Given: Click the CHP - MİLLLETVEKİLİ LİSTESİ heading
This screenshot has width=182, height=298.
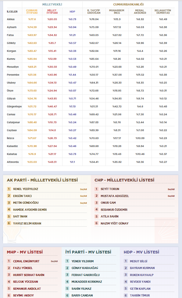Looking at the screenshot, I should (x=124, y=180).
